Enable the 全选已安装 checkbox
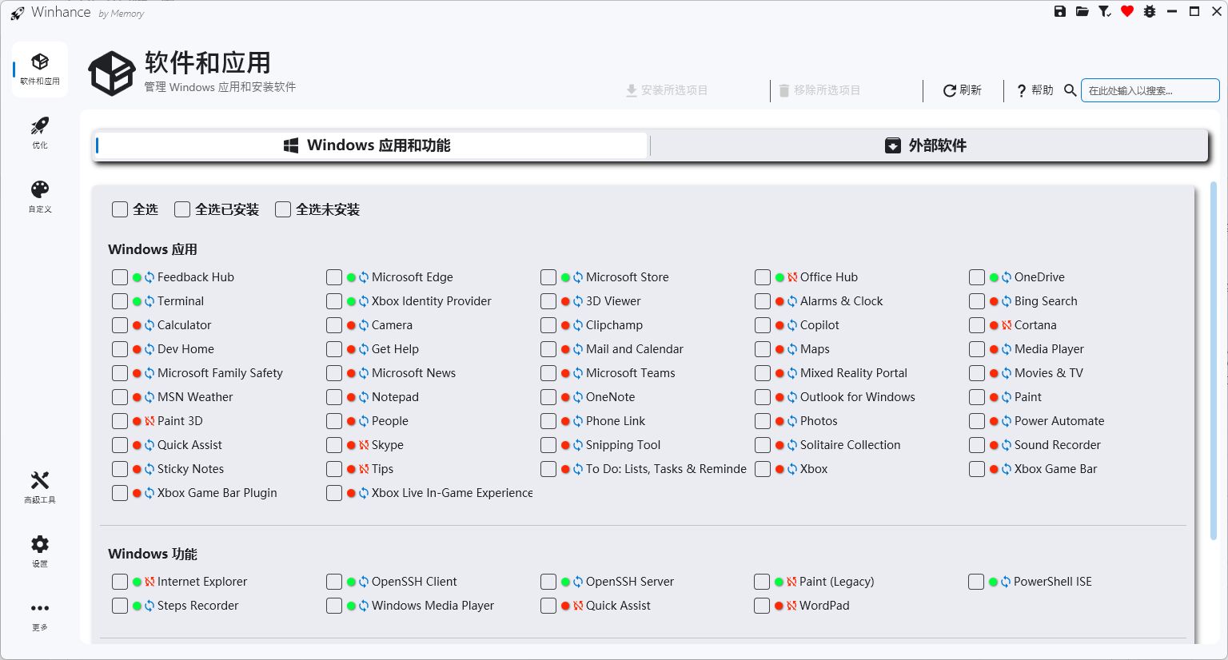 (181, 209)
